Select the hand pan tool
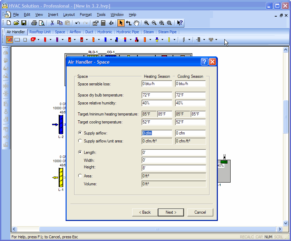 coord(136,23)
